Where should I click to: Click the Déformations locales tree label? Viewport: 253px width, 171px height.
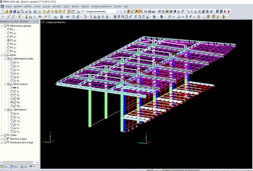(x=23, y=59)
